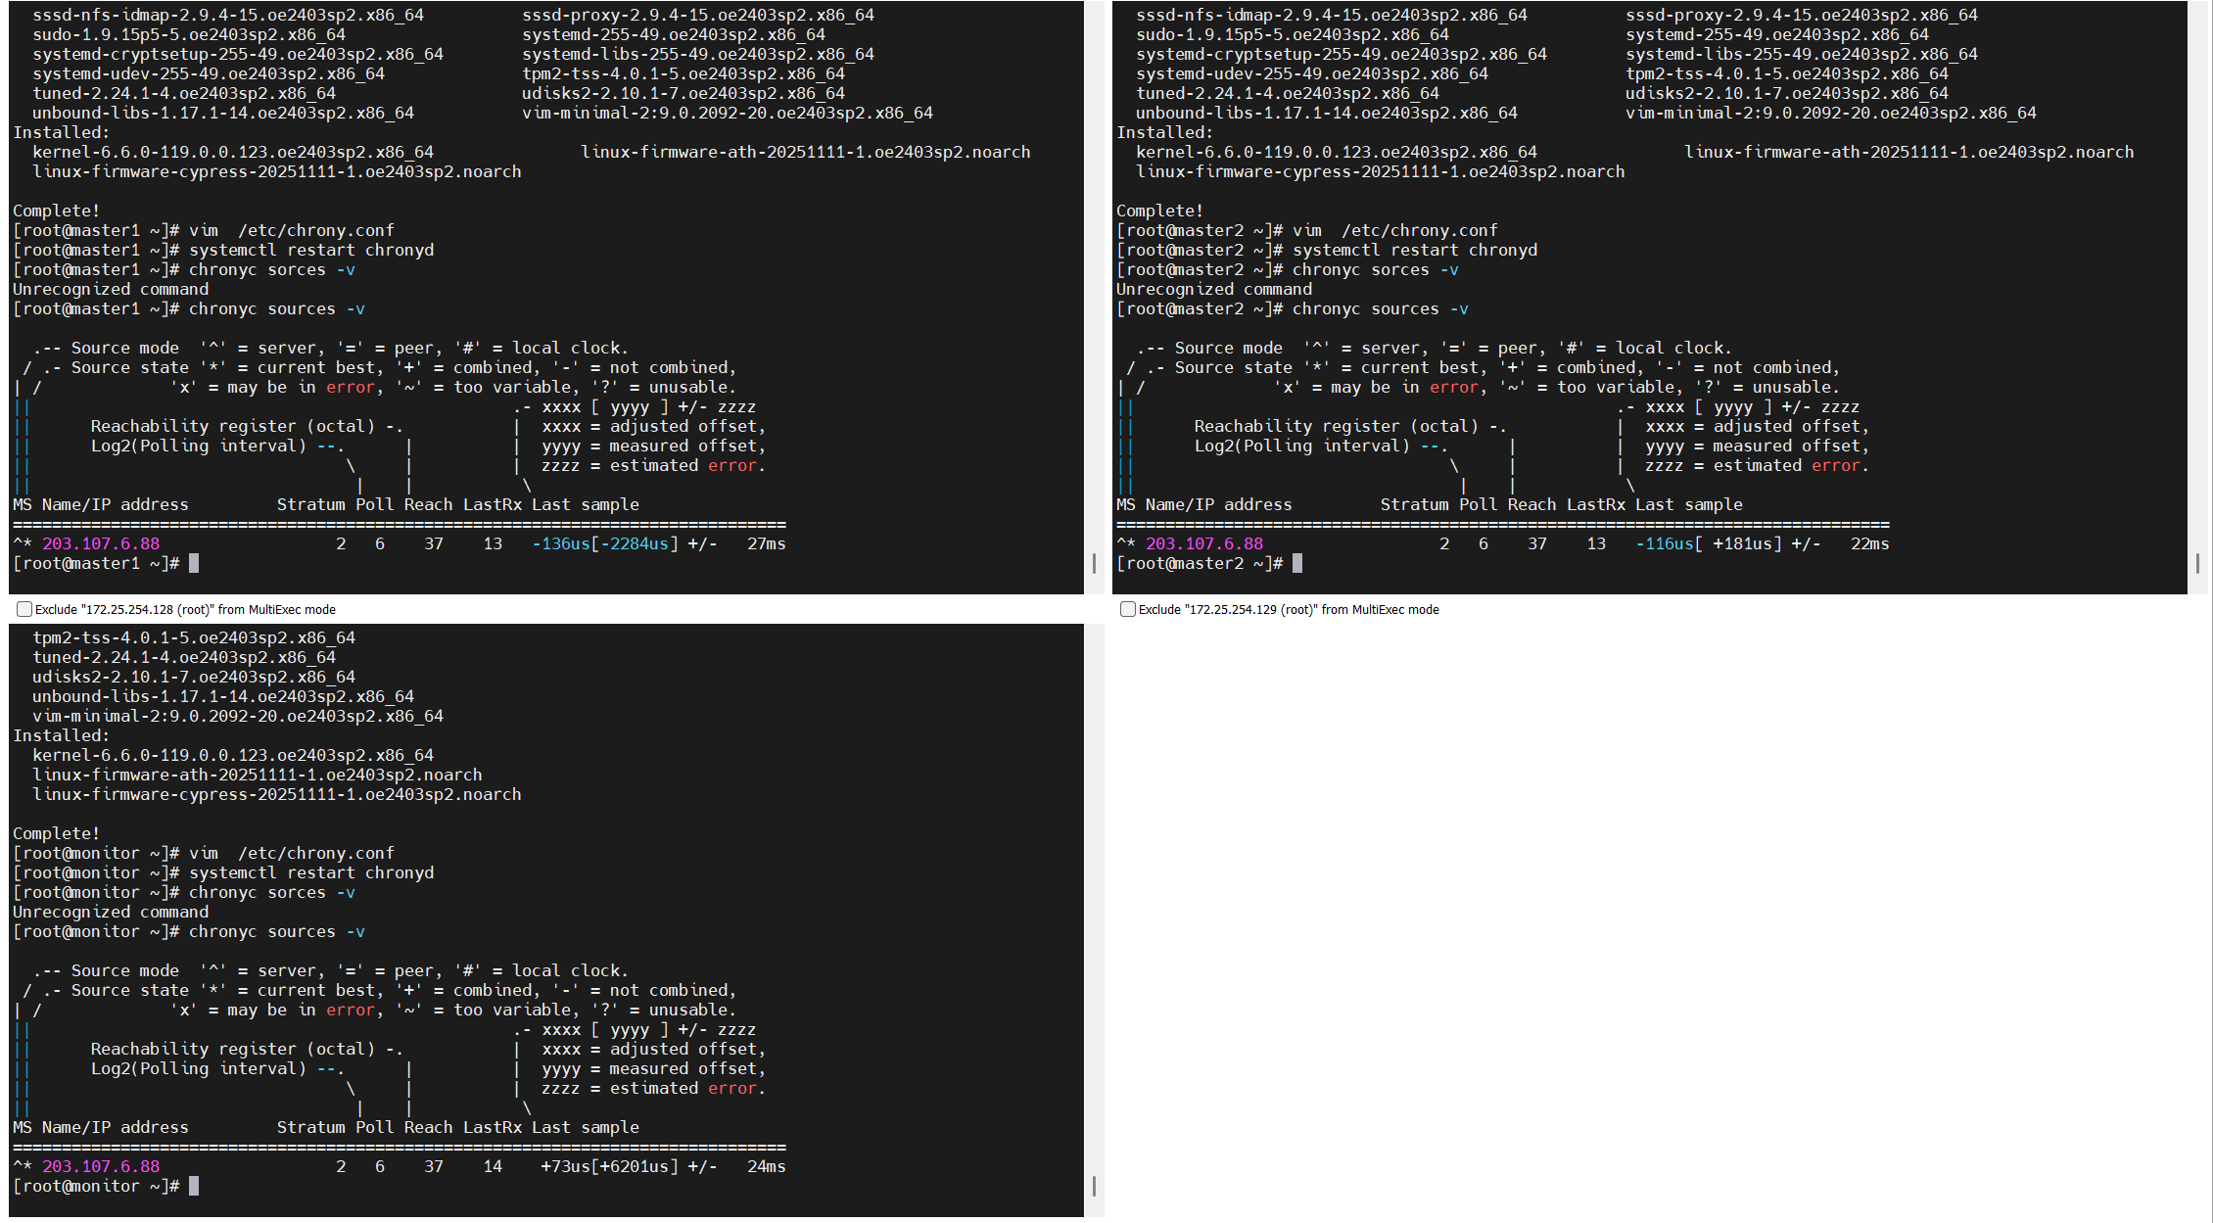The width and height of the screenshot is (2213, 1223).
Task: Click "Complete!" text in master2 terminal
Action: click(1159, 211)
